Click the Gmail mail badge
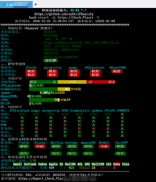 [17, 164]
